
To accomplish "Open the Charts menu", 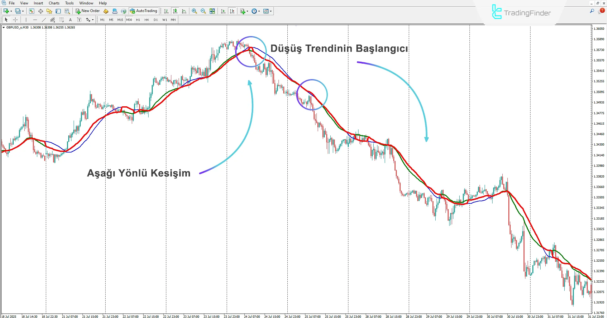I will tap(54, 3).
